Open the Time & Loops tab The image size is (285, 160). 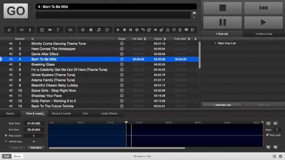(x=34, y=114)
